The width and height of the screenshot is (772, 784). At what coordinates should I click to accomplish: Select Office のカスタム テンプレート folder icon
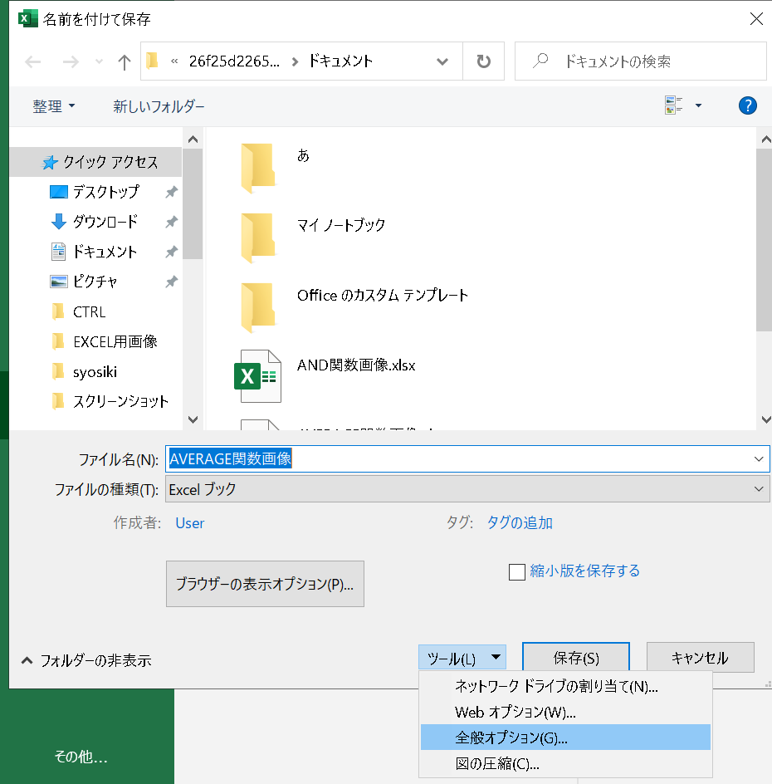pos(258,307)
